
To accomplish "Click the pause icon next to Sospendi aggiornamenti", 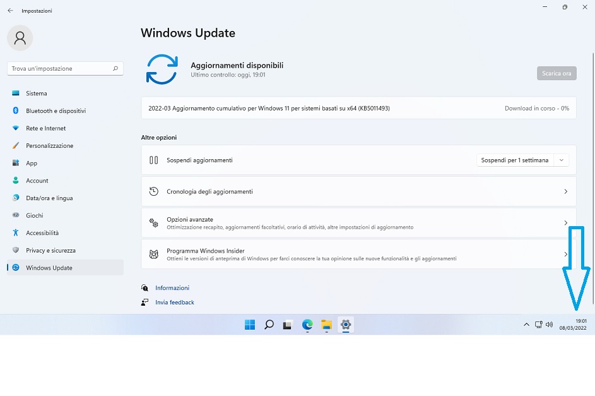I will pyautogui.click(x=154, y=160).
